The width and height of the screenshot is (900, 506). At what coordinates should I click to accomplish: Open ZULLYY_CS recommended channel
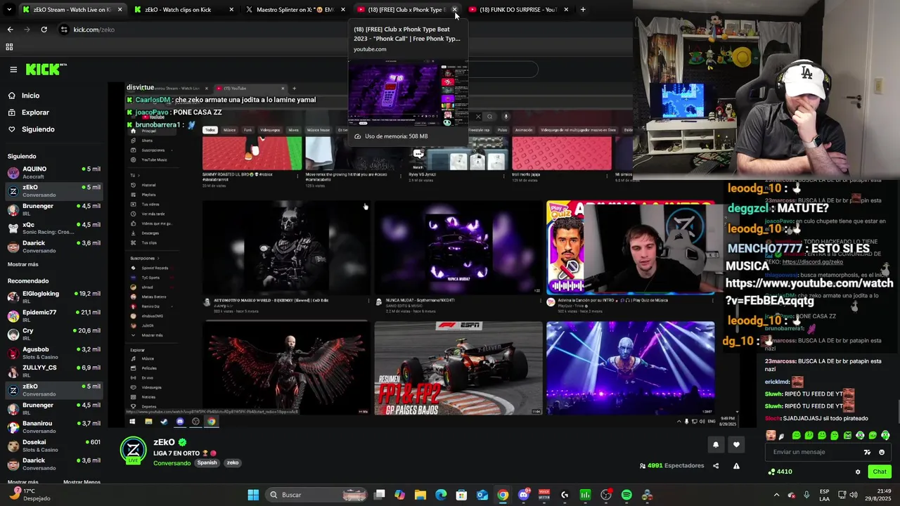click(53, 371)
